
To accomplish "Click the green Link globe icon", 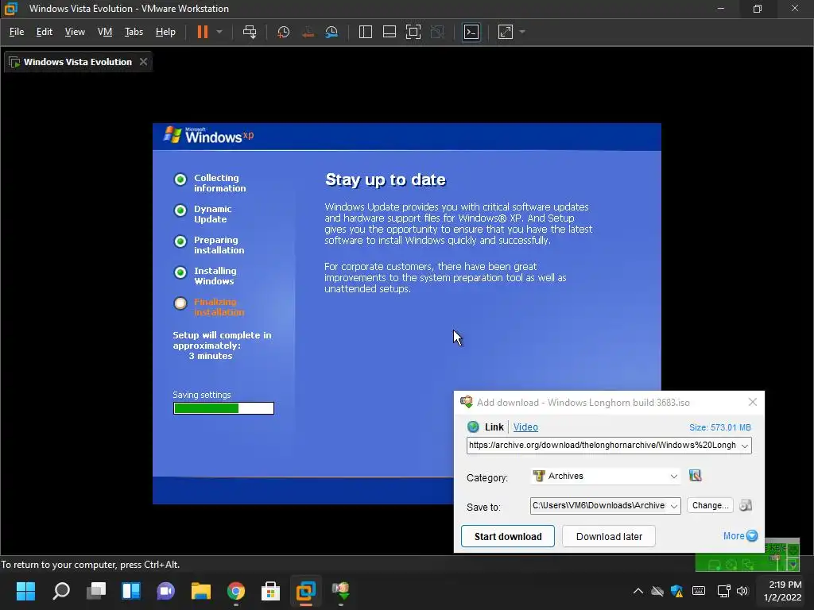I will point(473,427).
